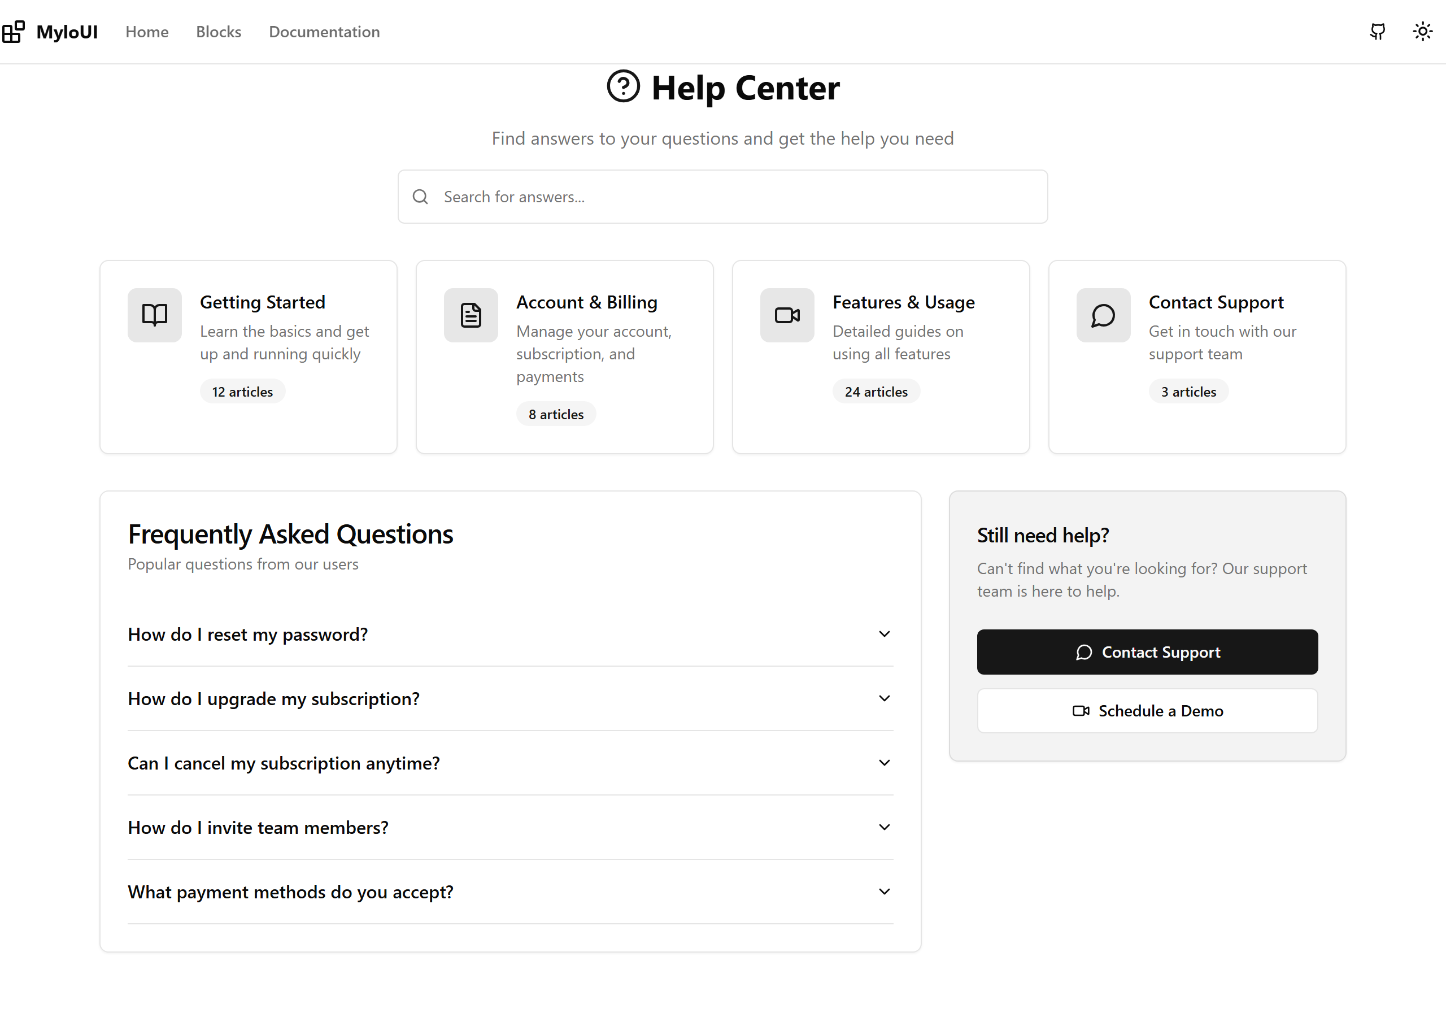Open the GitHub repository icon
Image resolution: width=1446 pixels, height=1017 pixels.
[1377, 32]
